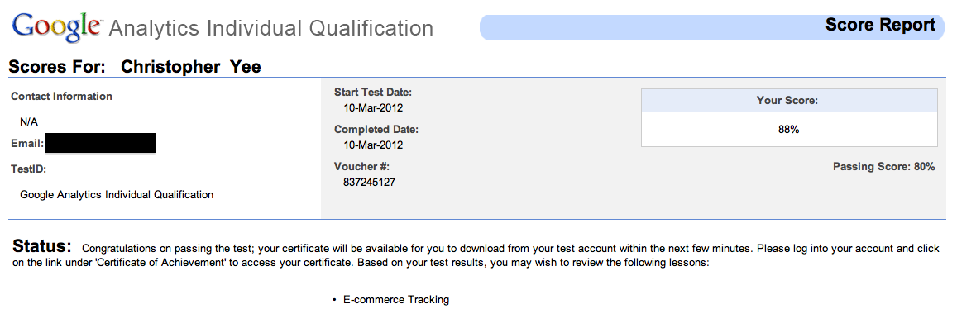Select the 88% score value

[789, 129]
